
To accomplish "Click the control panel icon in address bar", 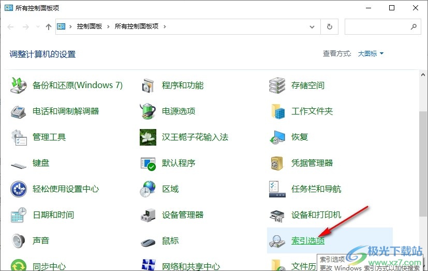I will click(61, 26).
